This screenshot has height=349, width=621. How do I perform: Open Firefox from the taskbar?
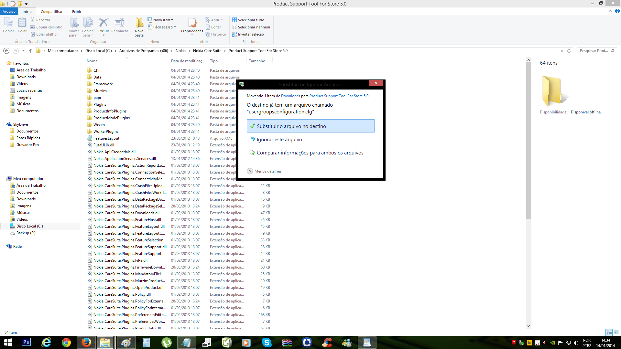(86, 342)
